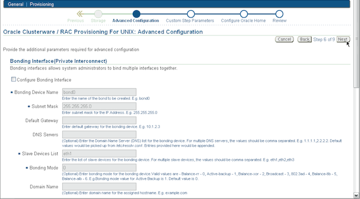Image resolution: width=360 pixels, height=199 pixels.
Task: Click the 'Step 6 of 9' text
Action: click(324, 40)
